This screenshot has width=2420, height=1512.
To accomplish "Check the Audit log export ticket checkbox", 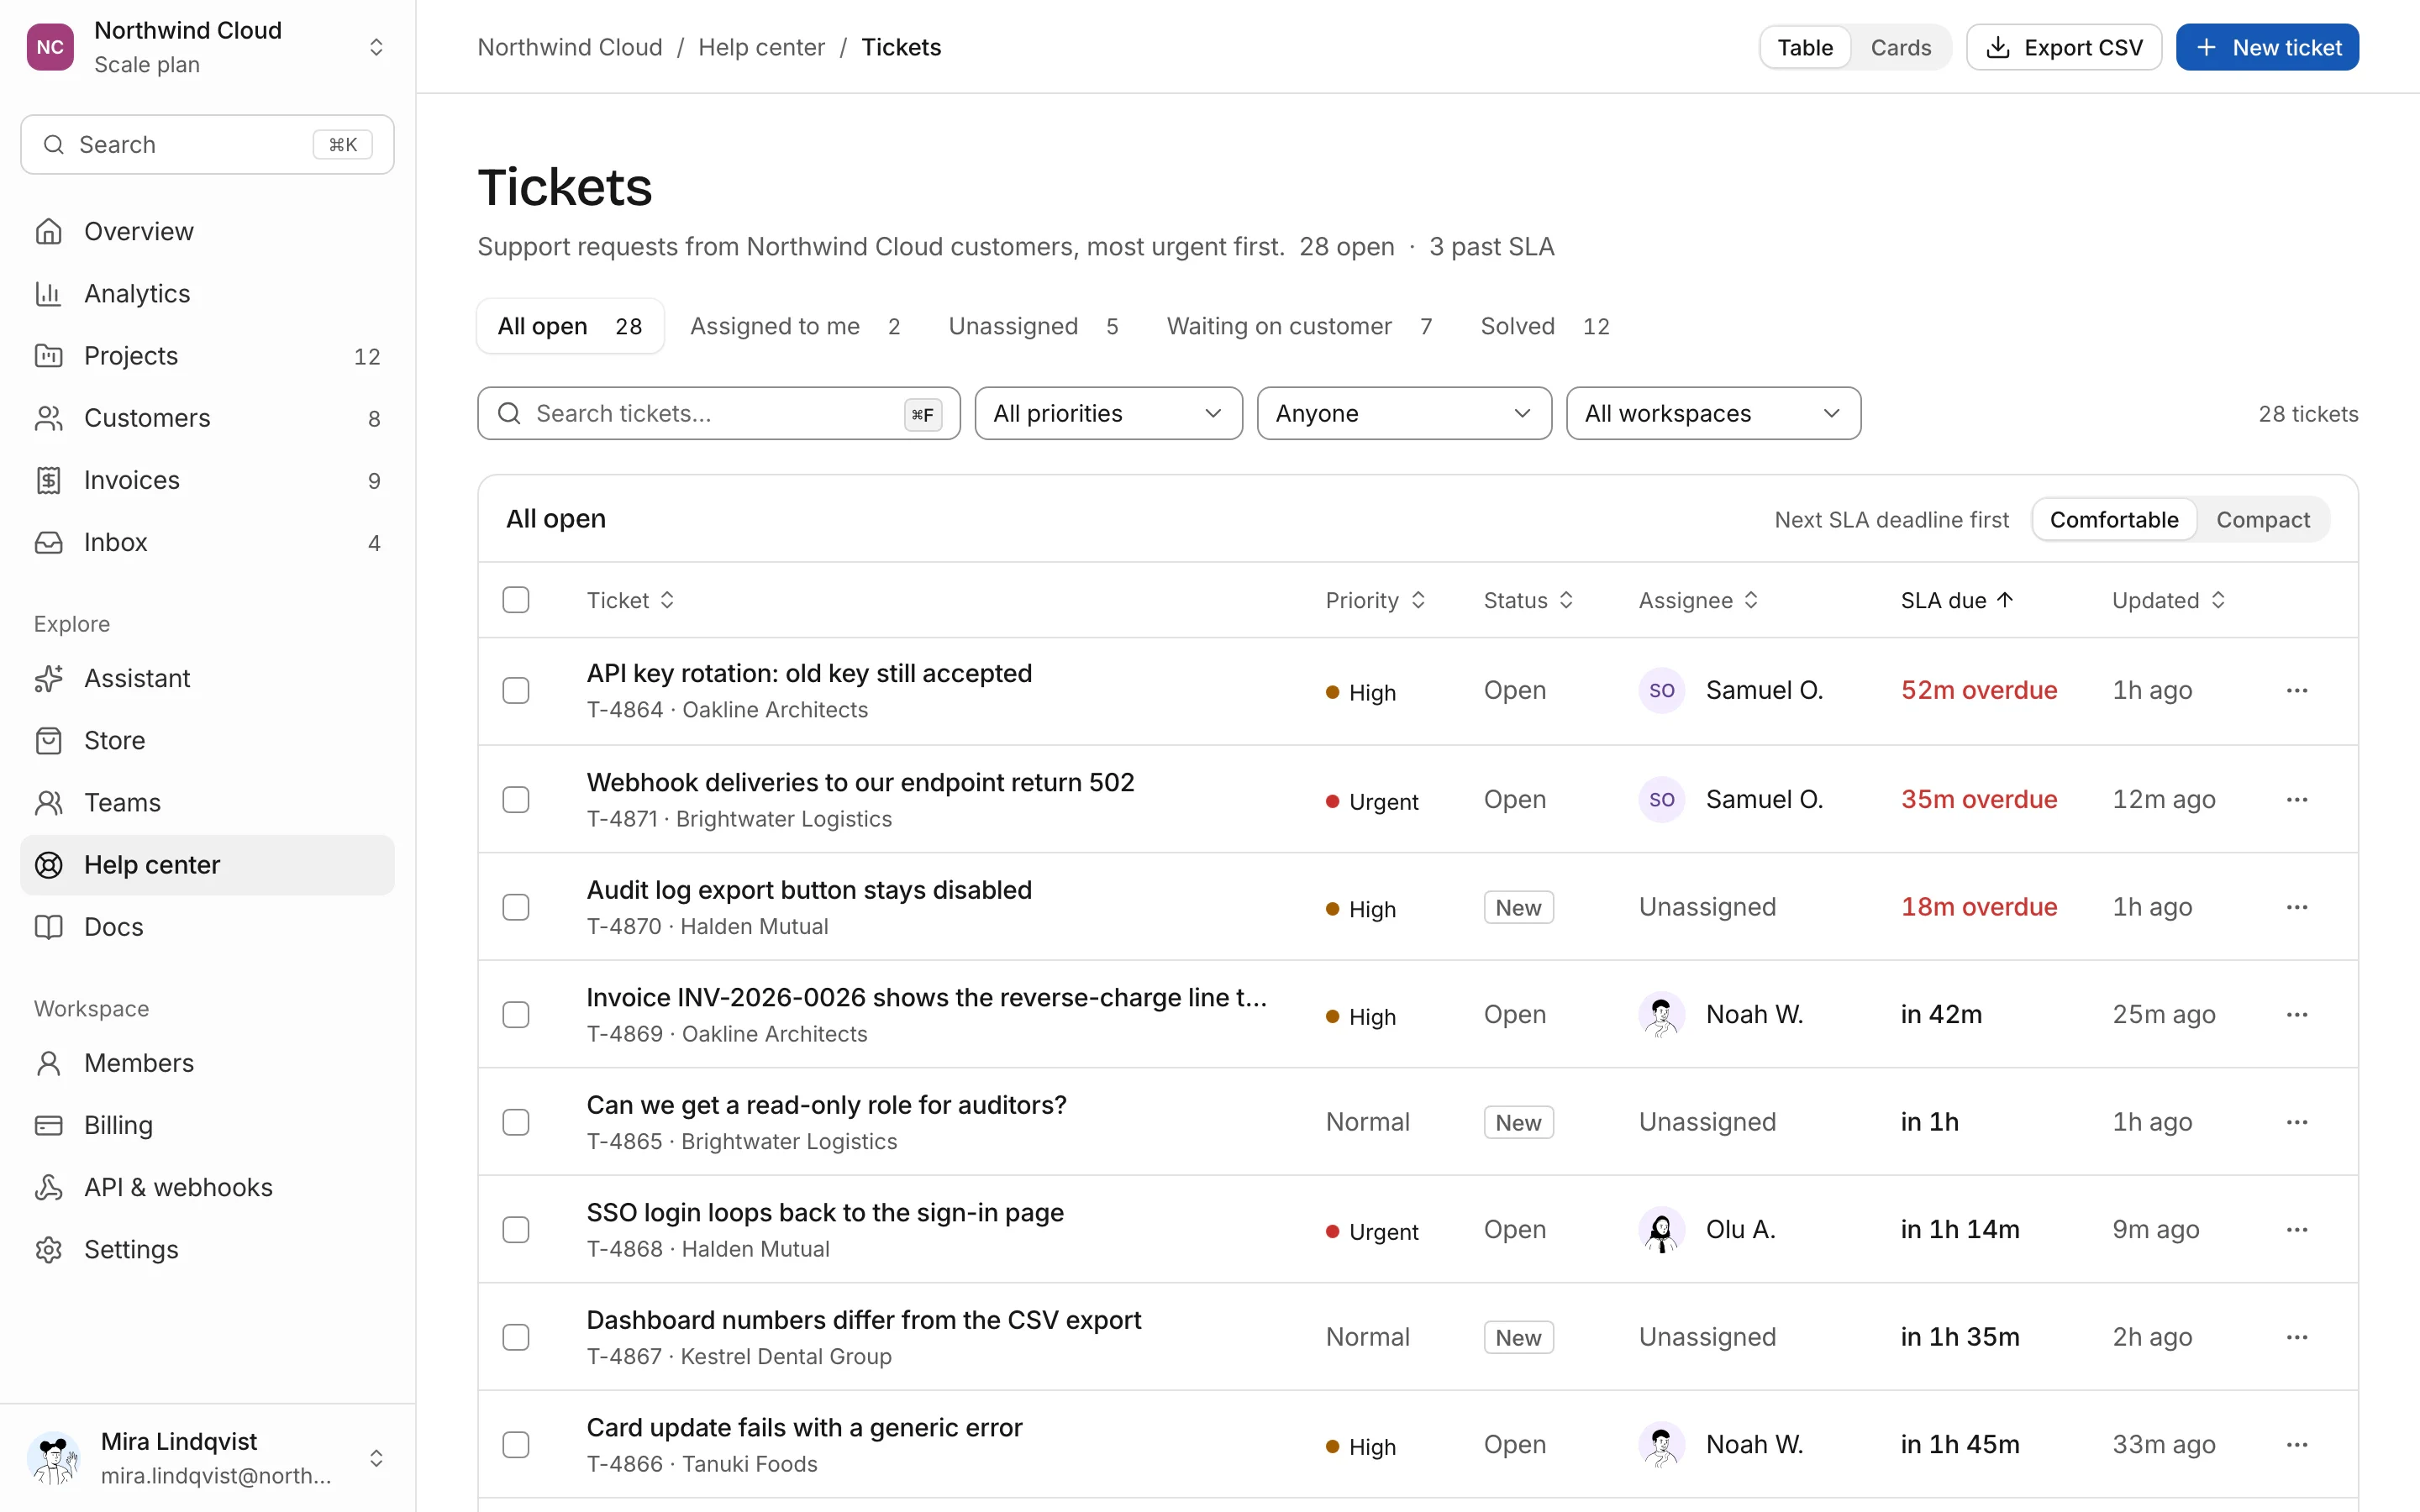I will point(516,907).
